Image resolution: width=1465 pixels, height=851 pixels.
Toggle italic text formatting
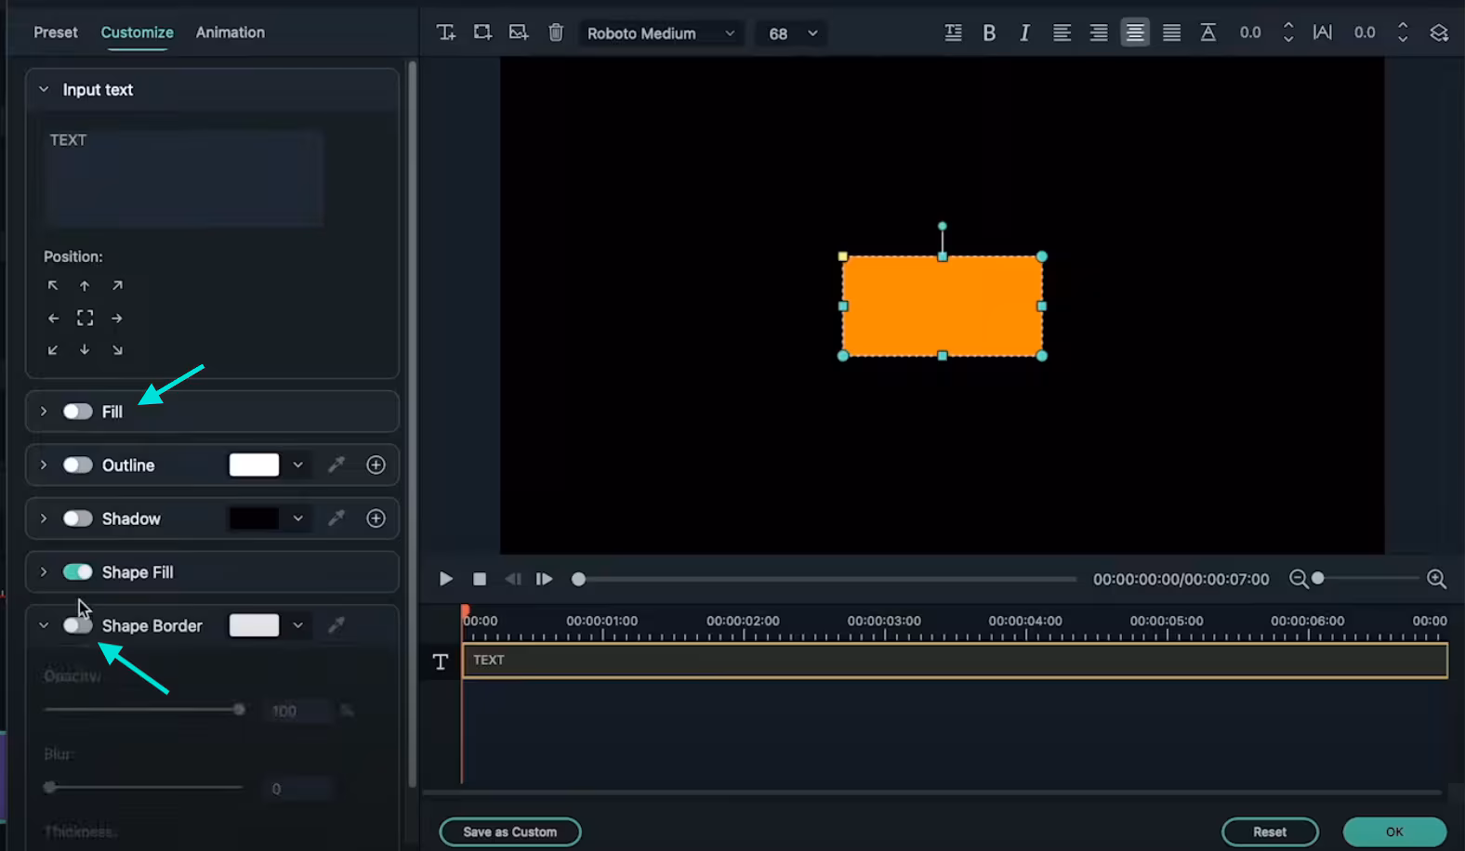[1024, 33]
